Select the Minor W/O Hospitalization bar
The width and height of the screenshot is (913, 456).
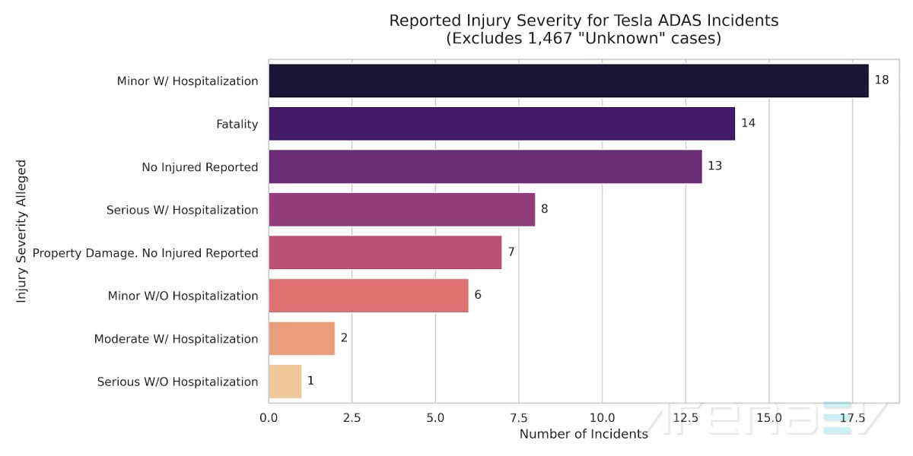click(x=368, y=296)
